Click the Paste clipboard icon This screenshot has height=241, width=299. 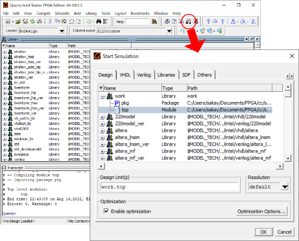[64, 22]
